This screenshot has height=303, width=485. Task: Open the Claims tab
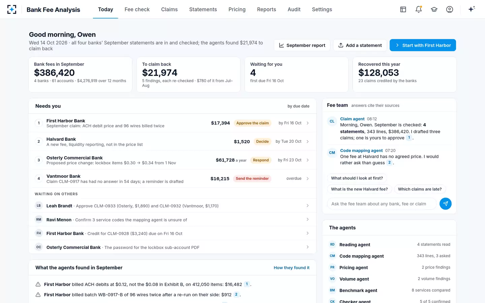pyautogui.click(x=169, y=9)
